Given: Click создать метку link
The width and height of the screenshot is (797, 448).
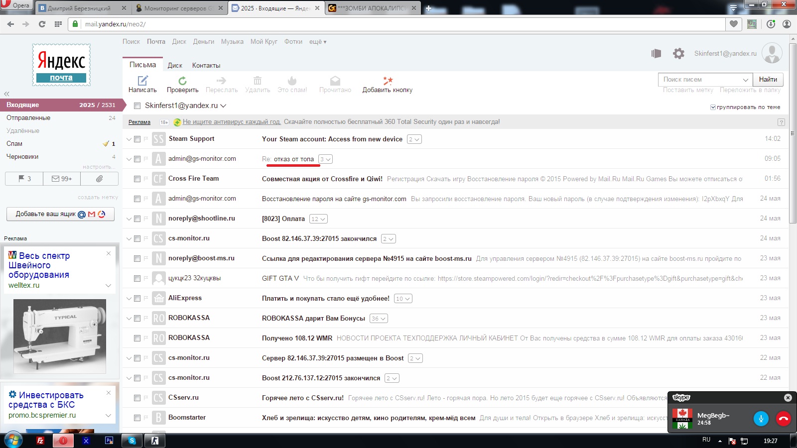Looking at the screenshot, I should click(98, 198).
